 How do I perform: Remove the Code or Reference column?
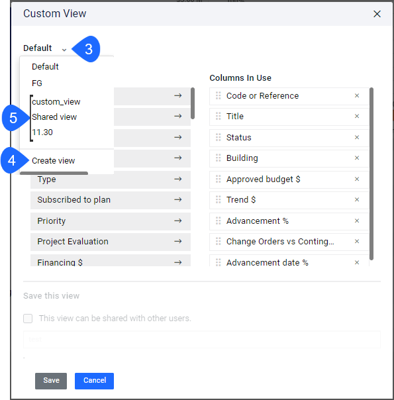click(x=357, y=95)
